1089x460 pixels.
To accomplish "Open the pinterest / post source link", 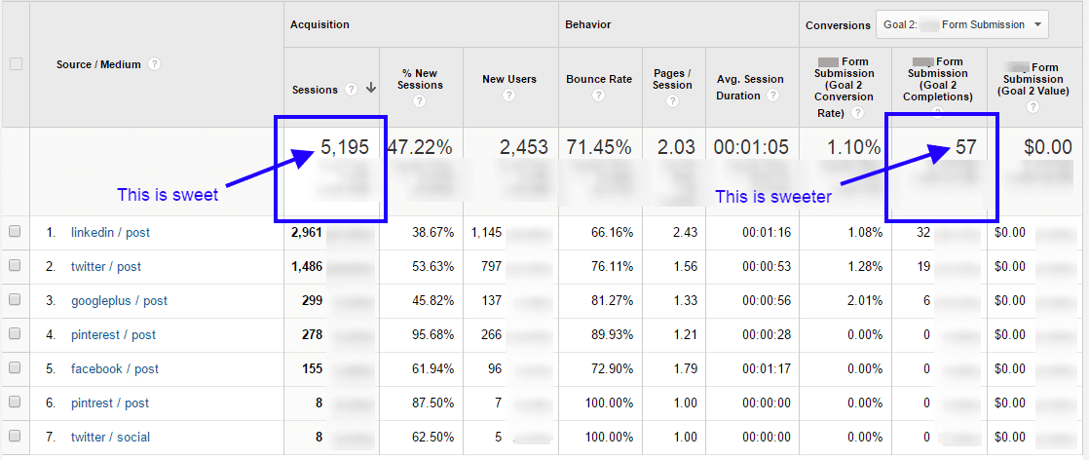I will click(x=113, y=334).
